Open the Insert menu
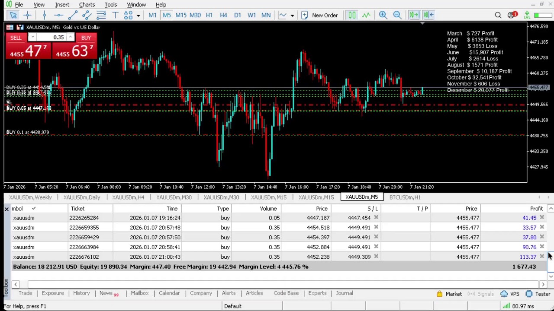The height and width of the screenshot is (311, 554). click(62, 5)
